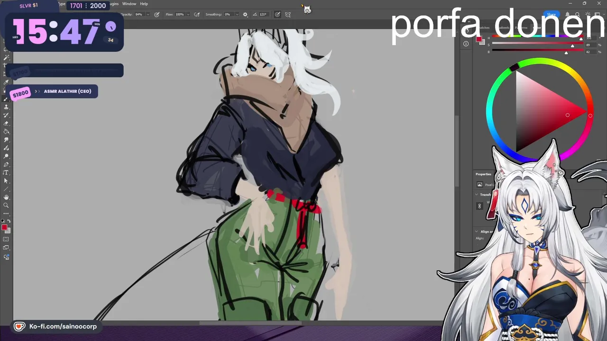Click the canvas vertical scrollbar
The width and height of the screenshot is (607, 341).
pyautogui.click(x=457, y=152)
